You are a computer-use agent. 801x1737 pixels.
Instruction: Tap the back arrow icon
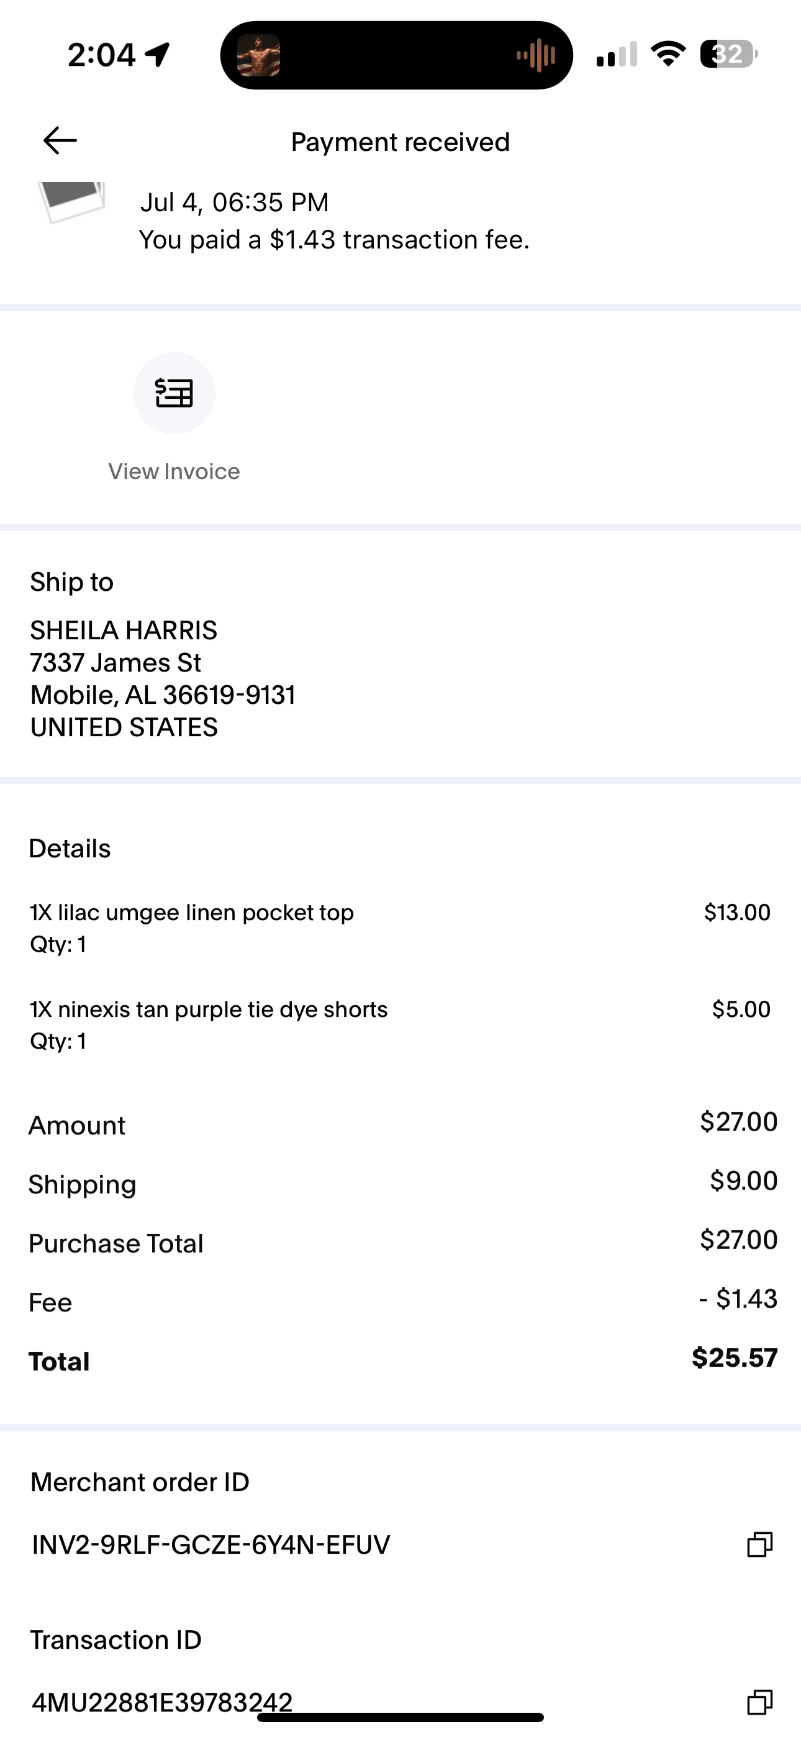tap(60, 141)
